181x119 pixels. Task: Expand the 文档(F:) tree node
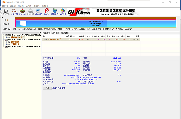[6, 44]
